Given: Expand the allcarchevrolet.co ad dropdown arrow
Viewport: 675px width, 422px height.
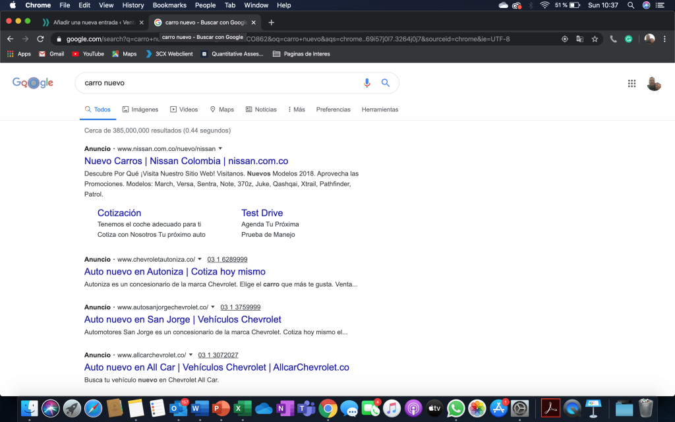Looking at the screenshot, I should 191,355.
